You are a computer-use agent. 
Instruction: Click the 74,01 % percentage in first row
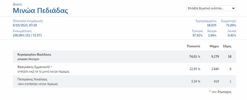tap(194, 57)
